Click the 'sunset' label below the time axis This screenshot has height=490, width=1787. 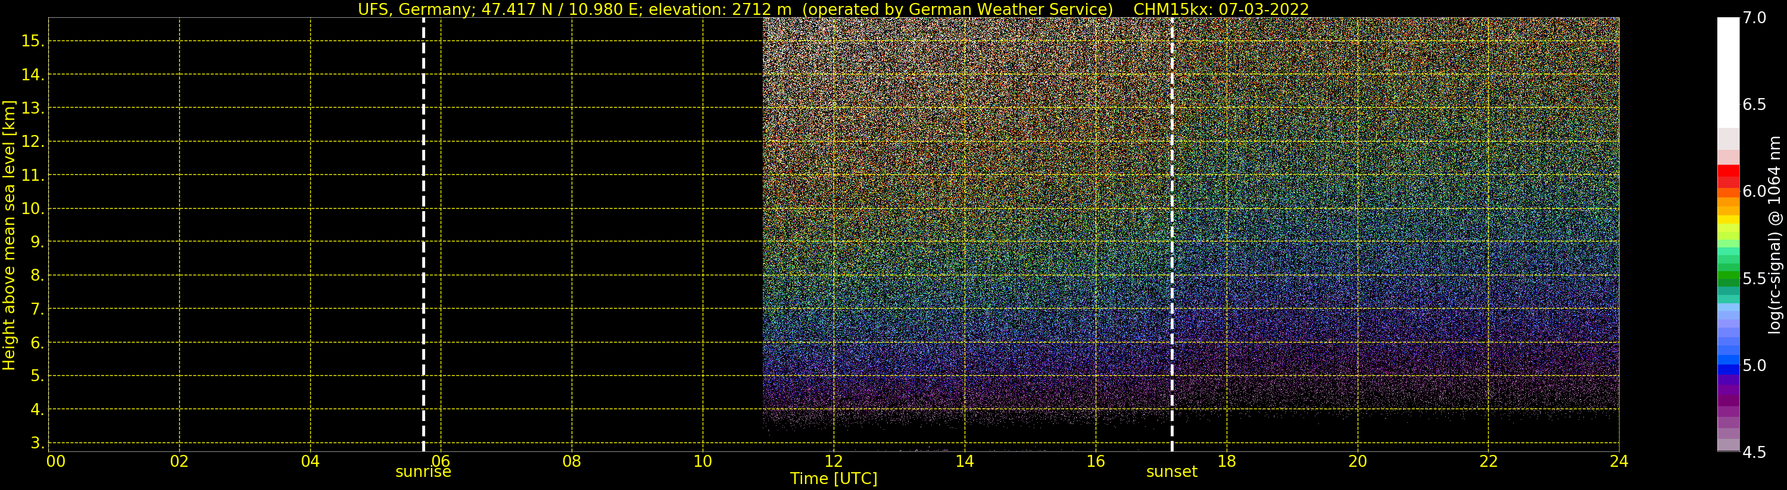coord(1172,472)
